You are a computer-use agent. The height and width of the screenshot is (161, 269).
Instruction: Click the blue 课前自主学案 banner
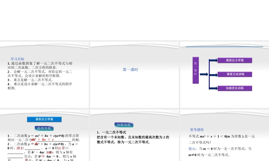(44, 119)
